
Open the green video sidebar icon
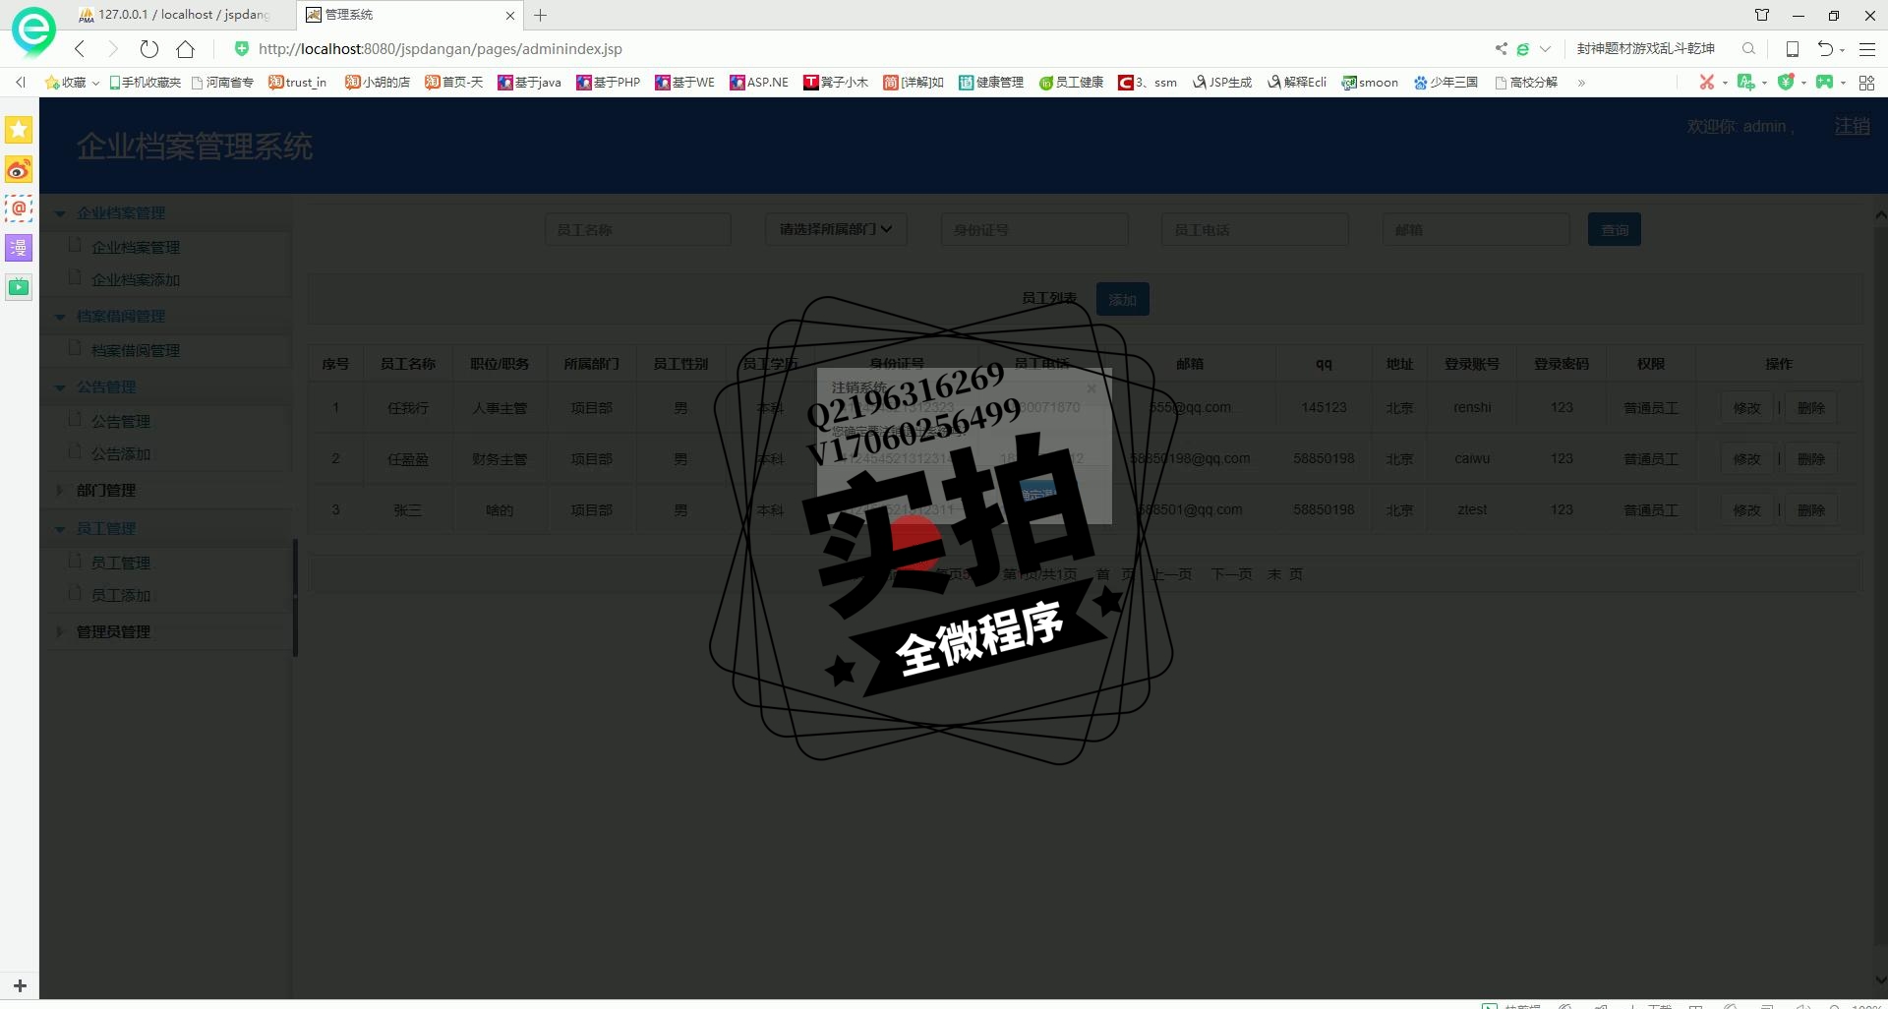click(19, 287)
